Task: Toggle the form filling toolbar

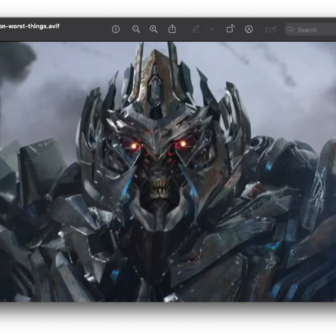Action: (x=271, y=29)
